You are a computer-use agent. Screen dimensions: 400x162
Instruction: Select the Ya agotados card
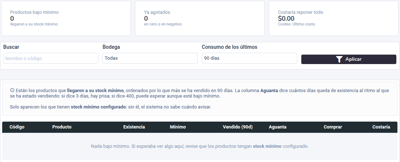tap(200, 18)
